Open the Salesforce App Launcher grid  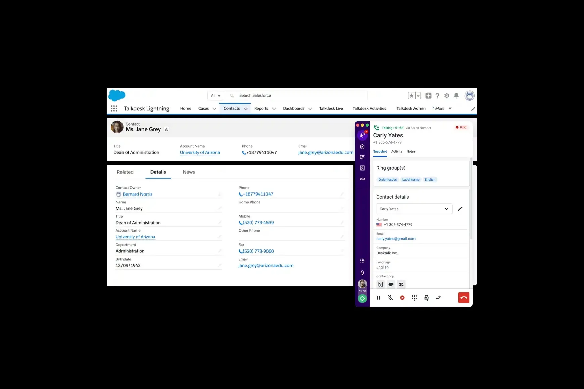(x=114, y=108)
